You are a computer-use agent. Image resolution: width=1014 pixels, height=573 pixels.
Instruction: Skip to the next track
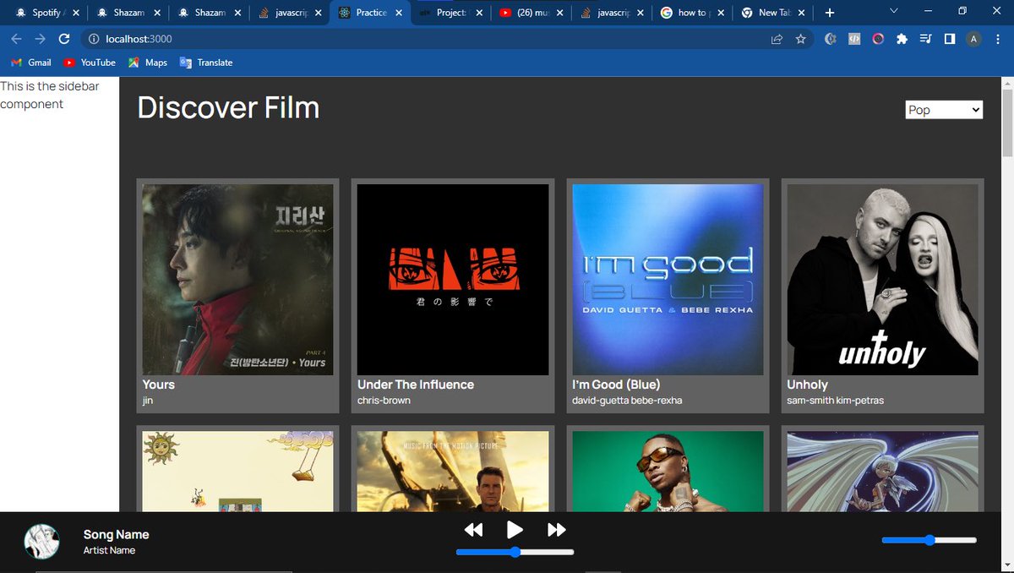(557, 530)
